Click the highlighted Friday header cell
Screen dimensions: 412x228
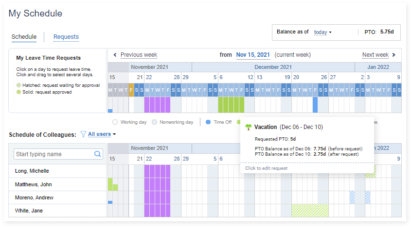[131, 90]
